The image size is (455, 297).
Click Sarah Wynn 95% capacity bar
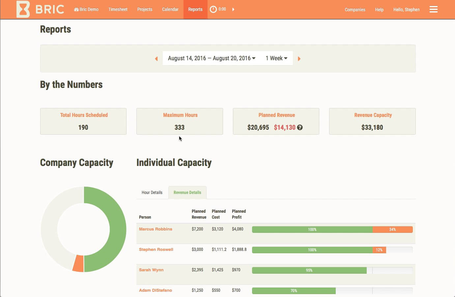point(309,270)
